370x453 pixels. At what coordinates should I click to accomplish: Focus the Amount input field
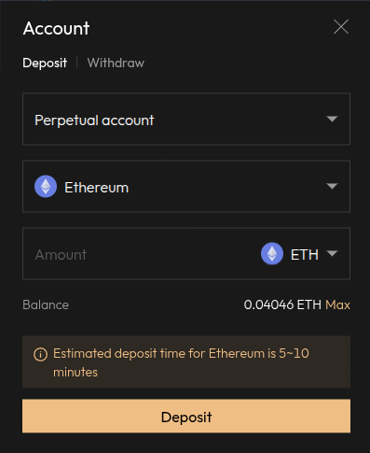140,254
